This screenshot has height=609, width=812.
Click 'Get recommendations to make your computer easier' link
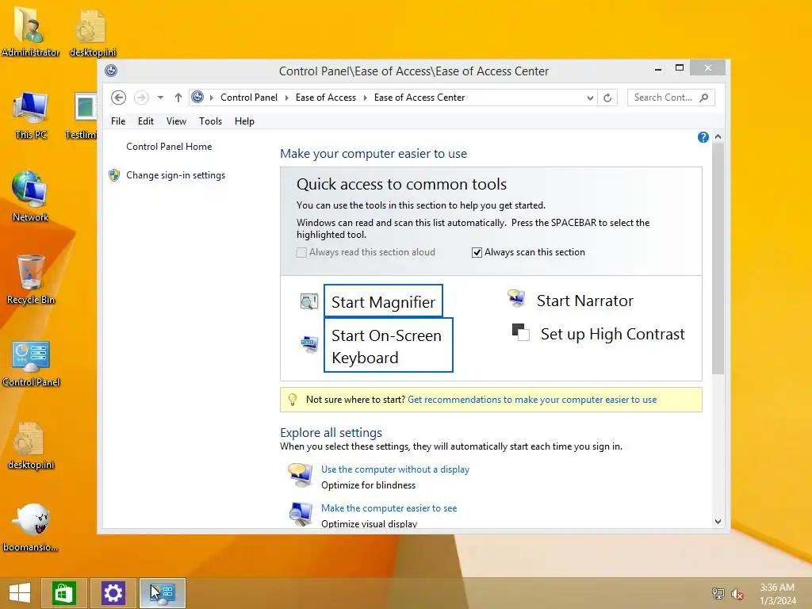(x=532, y=400)
